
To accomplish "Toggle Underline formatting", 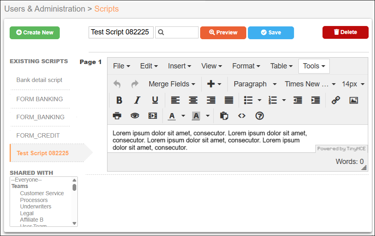I will (155, 100).
